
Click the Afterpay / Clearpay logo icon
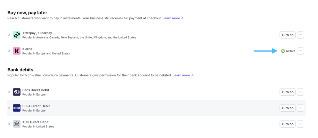click(17, 35)
